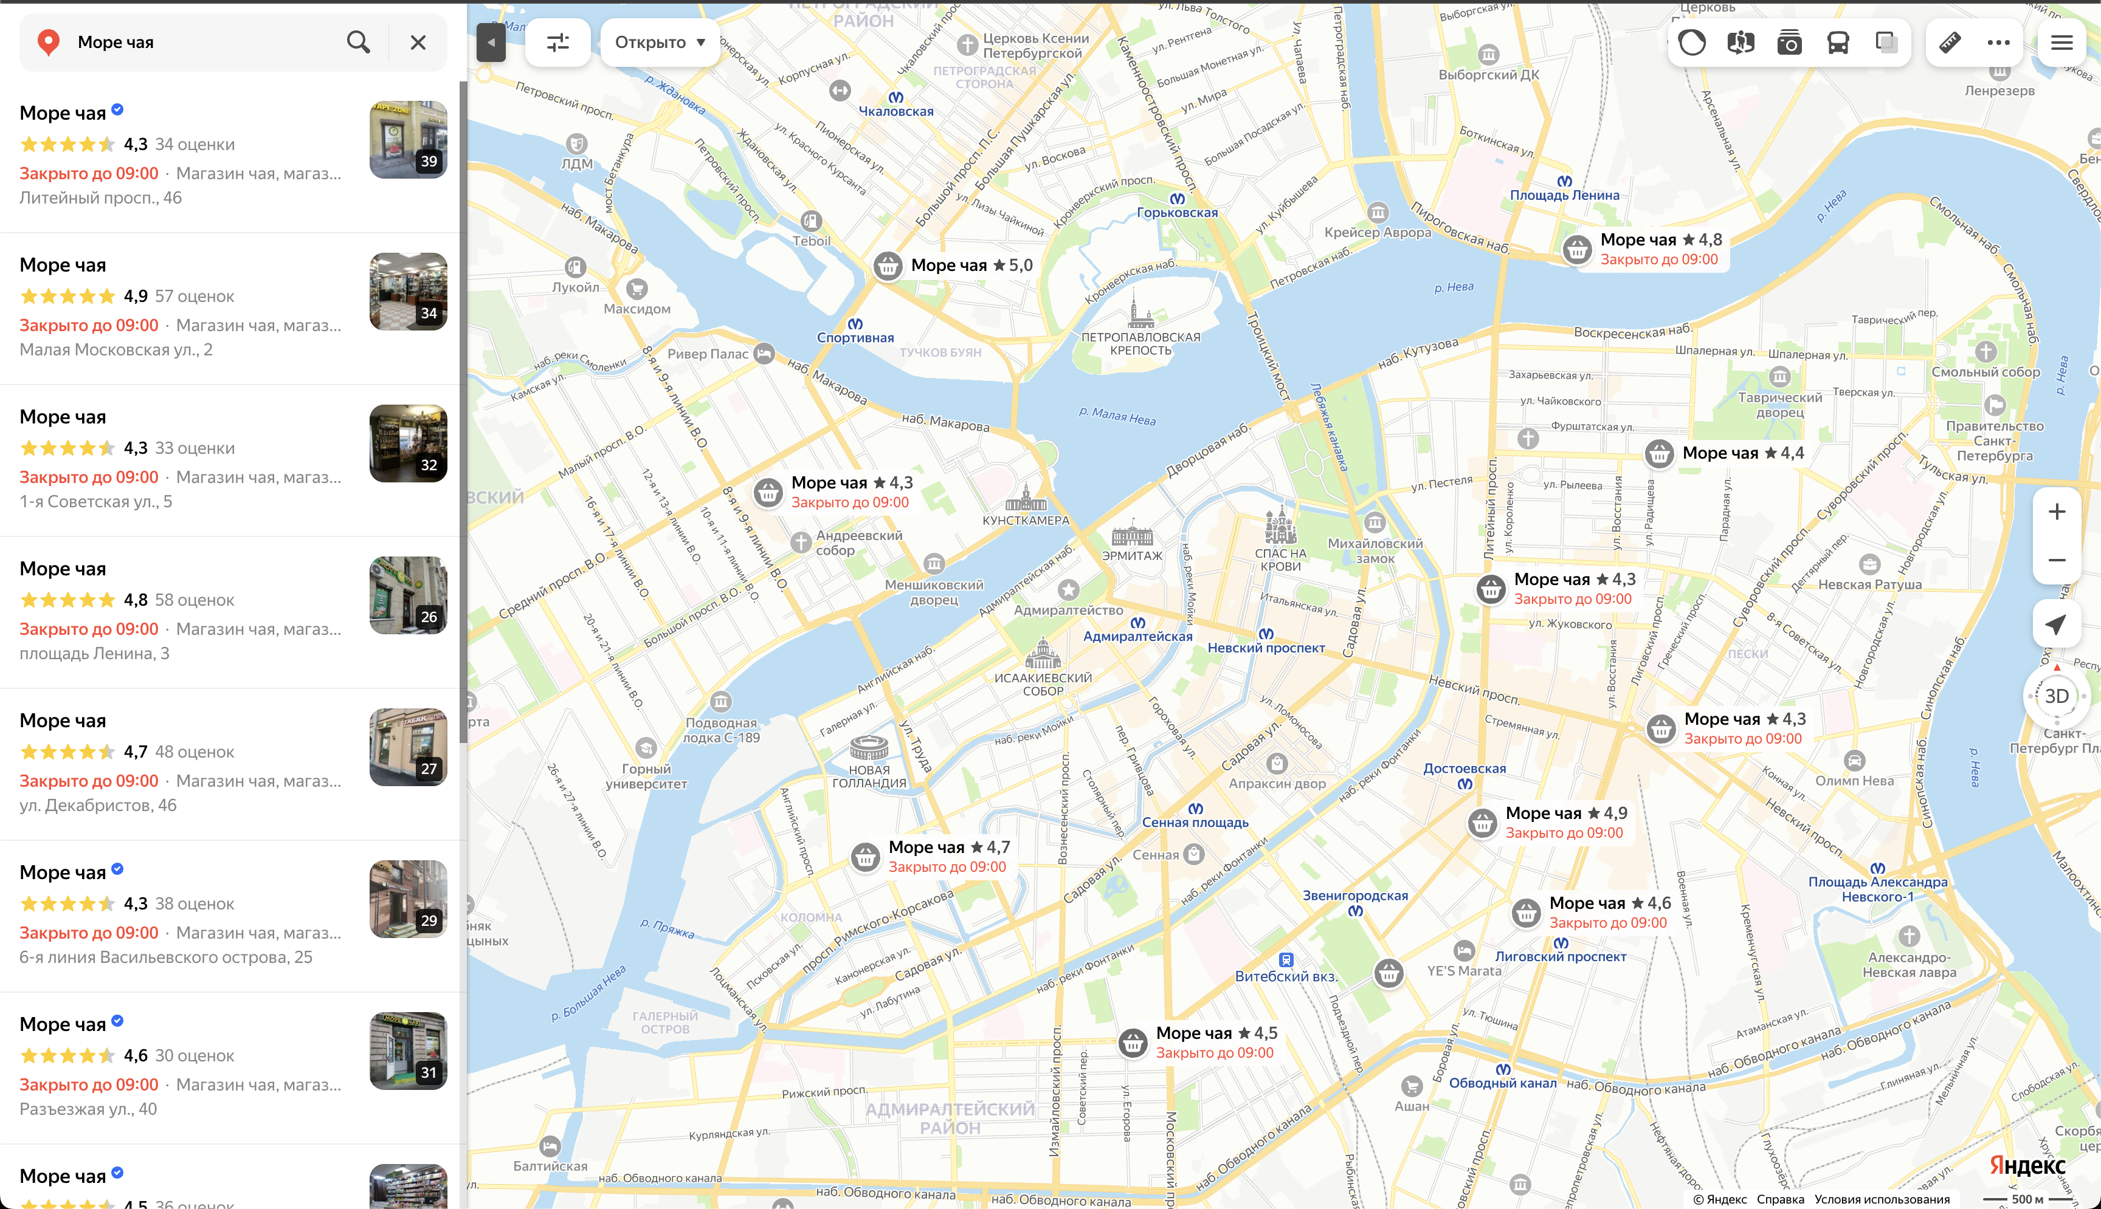
Task: Click the Максидом shopping cart icon
Action: [637, 289]
